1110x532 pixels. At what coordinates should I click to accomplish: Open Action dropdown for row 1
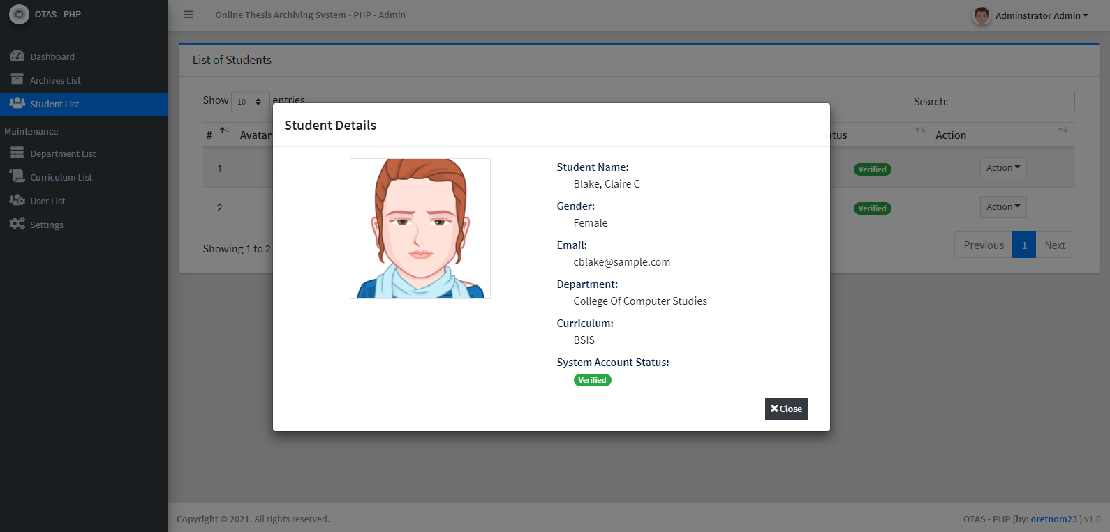[1003, 167]
